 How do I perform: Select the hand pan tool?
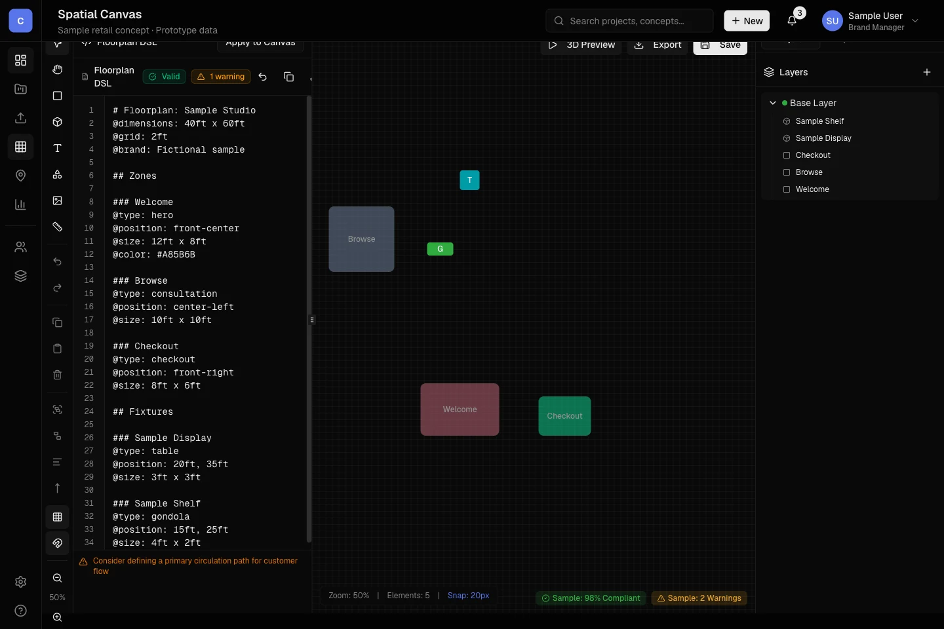pos(58,69)
